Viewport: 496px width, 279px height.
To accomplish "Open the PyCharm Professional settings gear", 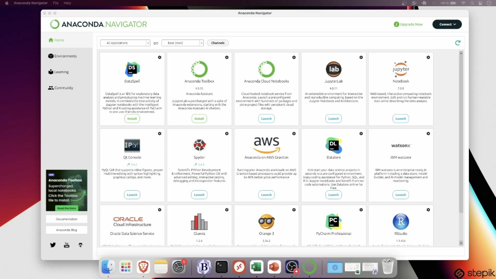I will pos(361,210).
